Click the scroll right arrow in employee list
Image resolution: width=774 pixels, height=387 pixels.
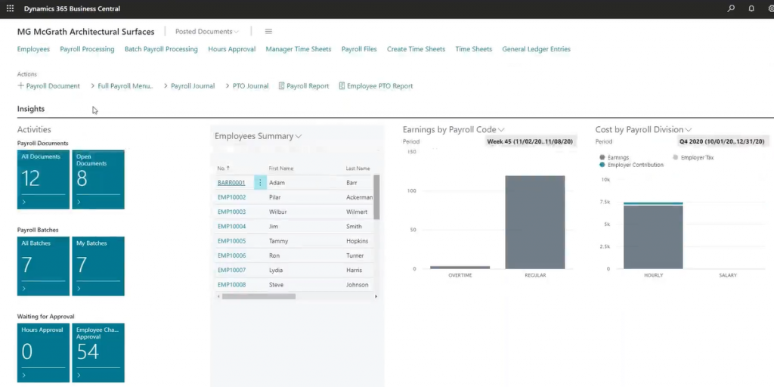[376, 296]
